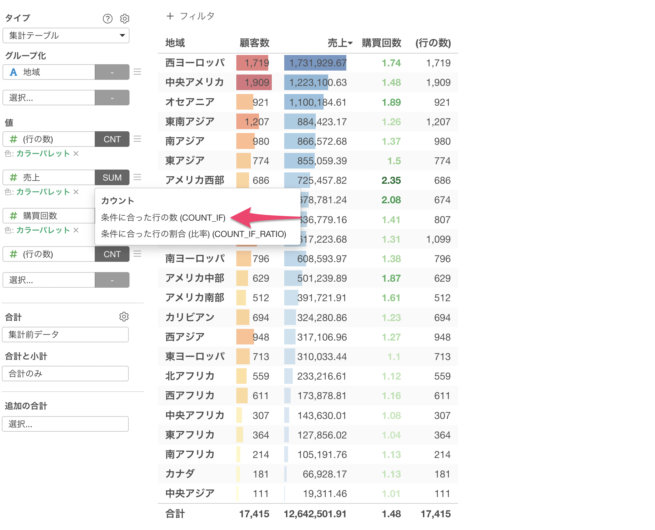This screenshot has height=530, width=655.
Task: Click the A type icon in 地域 field
Action: tap(13, 72)
